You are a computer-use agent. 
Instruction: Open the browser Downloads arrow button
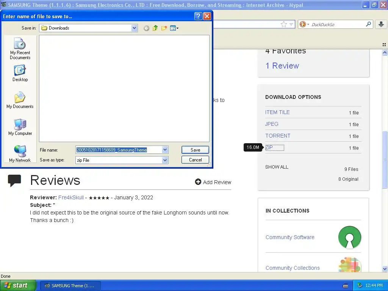[x=381, y=24]
